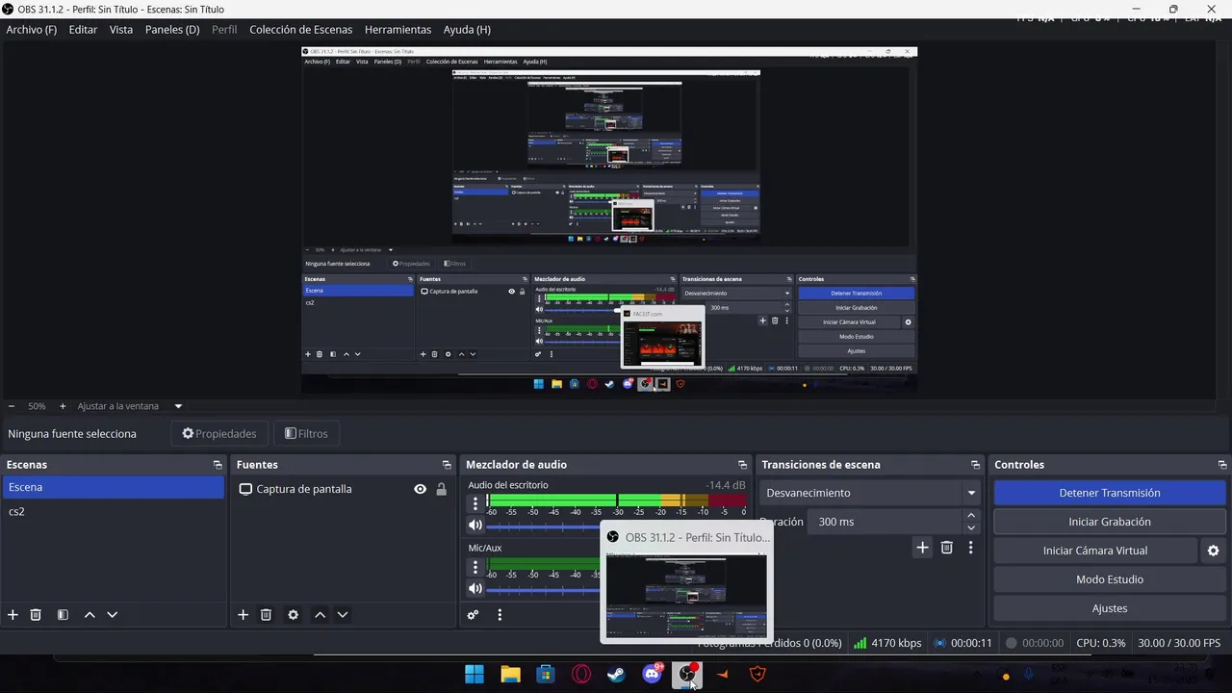Open Mic/Aux options three dots
This screenshot has width=1232, height=693.
475,567
